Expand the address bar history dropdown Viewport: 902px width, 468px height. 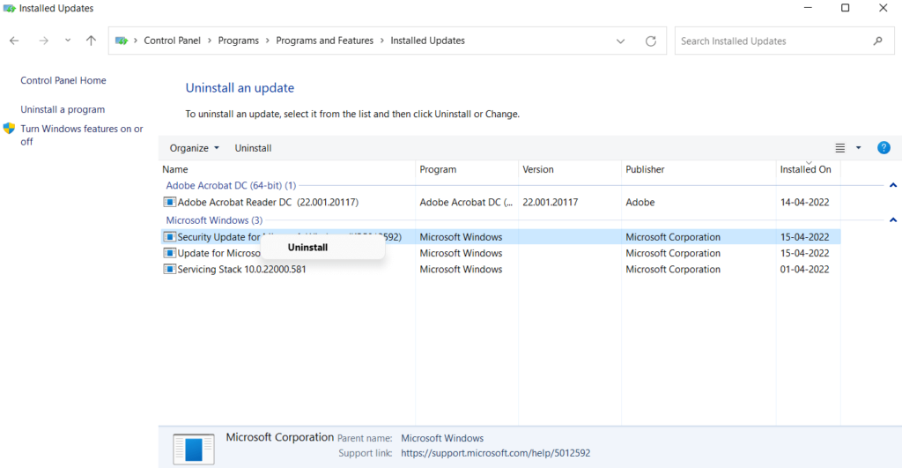click(620, 41)
